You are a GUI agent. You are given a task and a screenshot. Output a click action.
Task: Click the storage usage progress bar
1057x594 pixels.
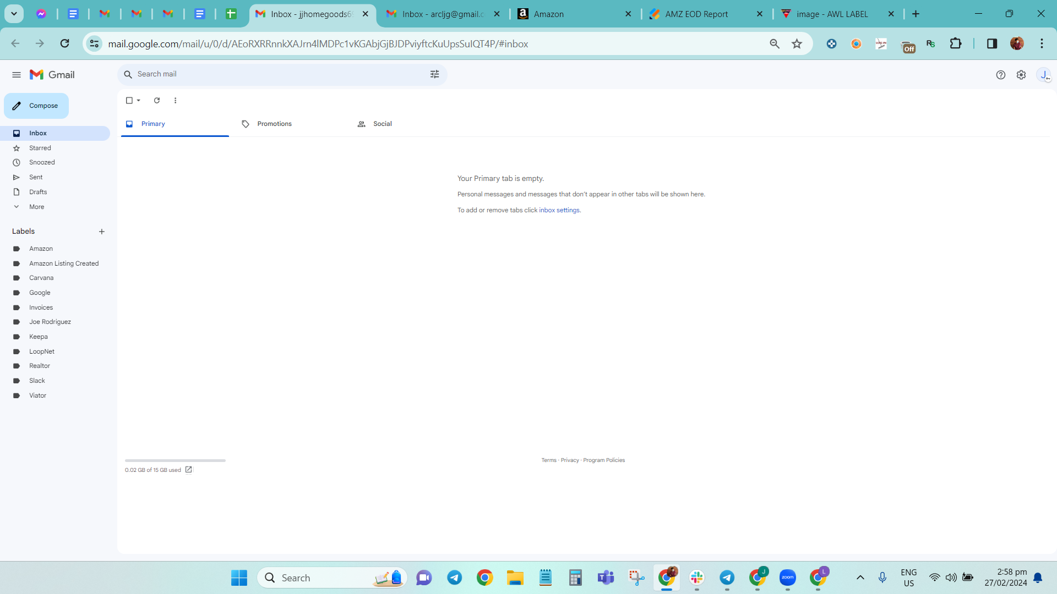pyautogui.click(x=175, y=460)
